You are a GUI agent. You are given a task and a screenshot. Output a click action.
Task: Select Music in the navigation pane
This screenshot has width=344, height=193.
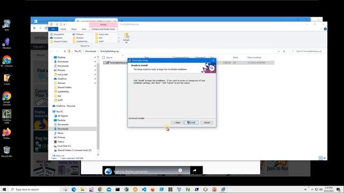(x=59, y=133)
